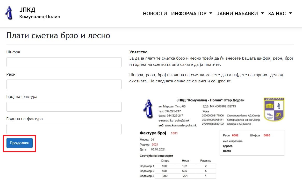Click 'Состојба на водомерот' heading
The height and width of the screenshot is (186, 302).
[156, 156]
